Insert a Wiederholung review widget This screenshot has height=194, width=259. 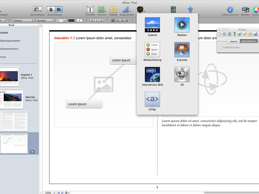(152, 50)
